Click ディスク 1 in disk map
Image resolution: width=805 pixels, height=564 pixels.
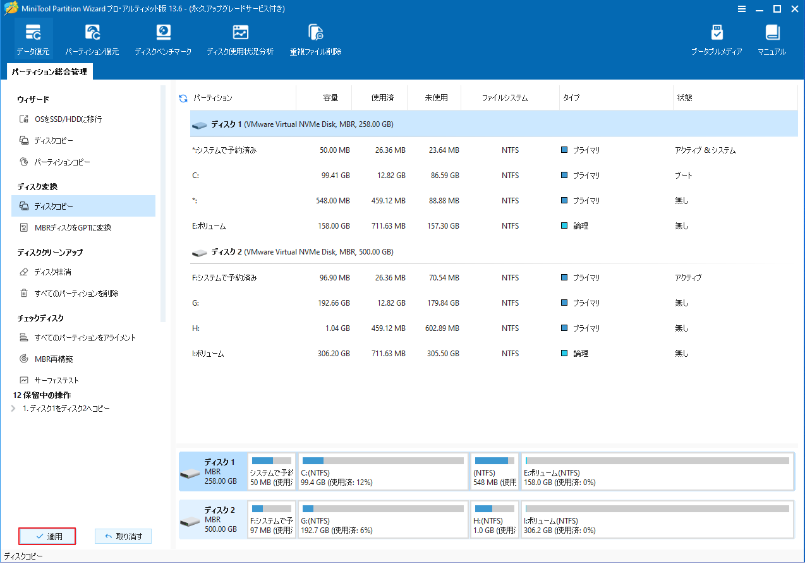pyautogui.click(x=212, y=471)
